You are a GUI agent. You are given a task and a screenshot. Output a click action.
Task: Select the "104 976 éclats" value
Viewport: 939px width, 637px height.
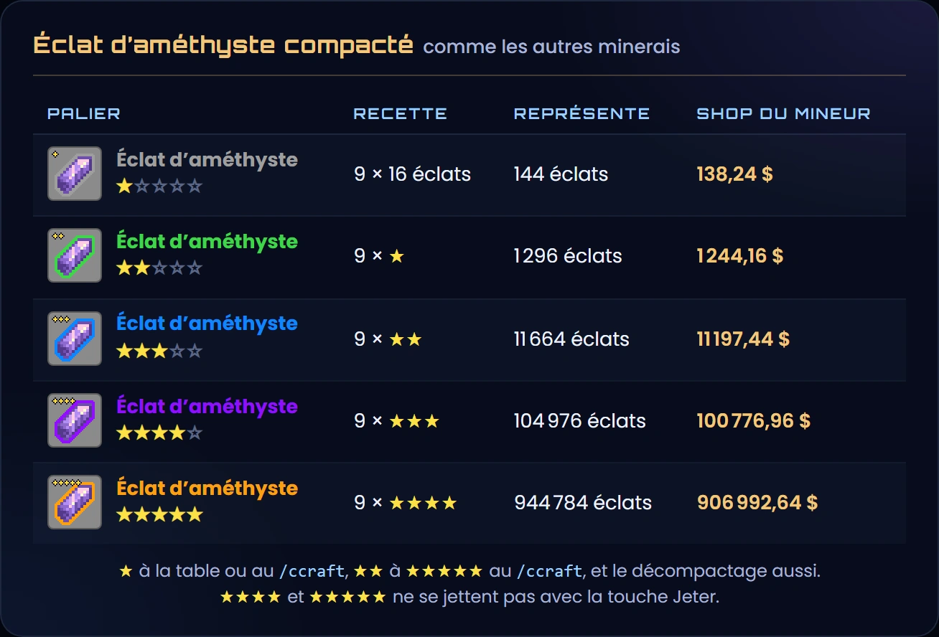(x=580, y=421)
